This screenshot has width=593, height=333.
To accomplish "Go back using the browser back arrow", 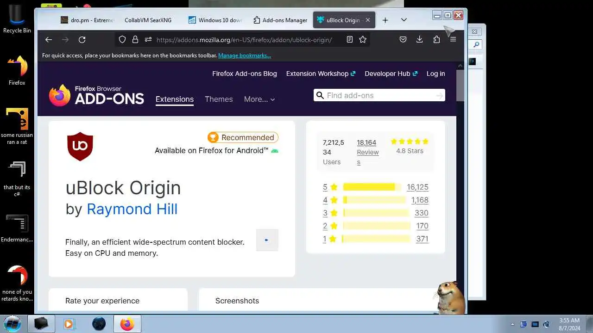I will [x=48, y=40].
